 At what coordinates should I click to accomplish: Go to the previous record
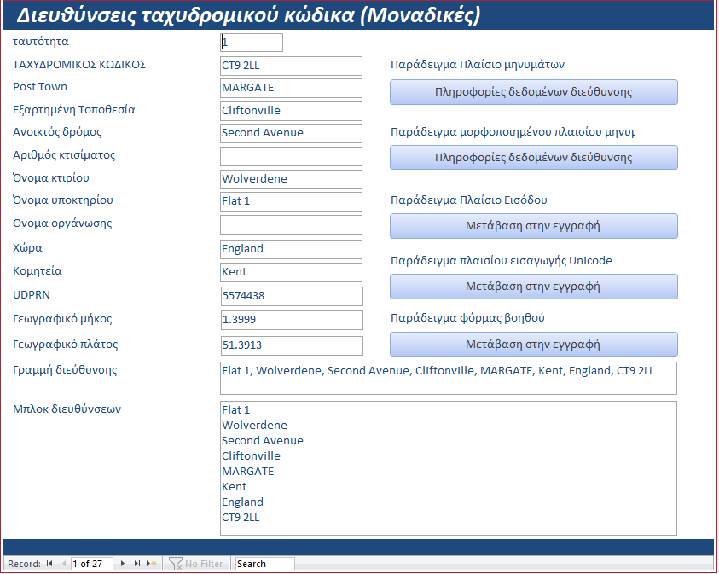64,564
